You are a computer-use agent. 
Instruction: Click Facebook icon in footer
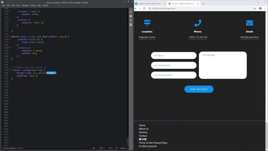coord(140,139)
